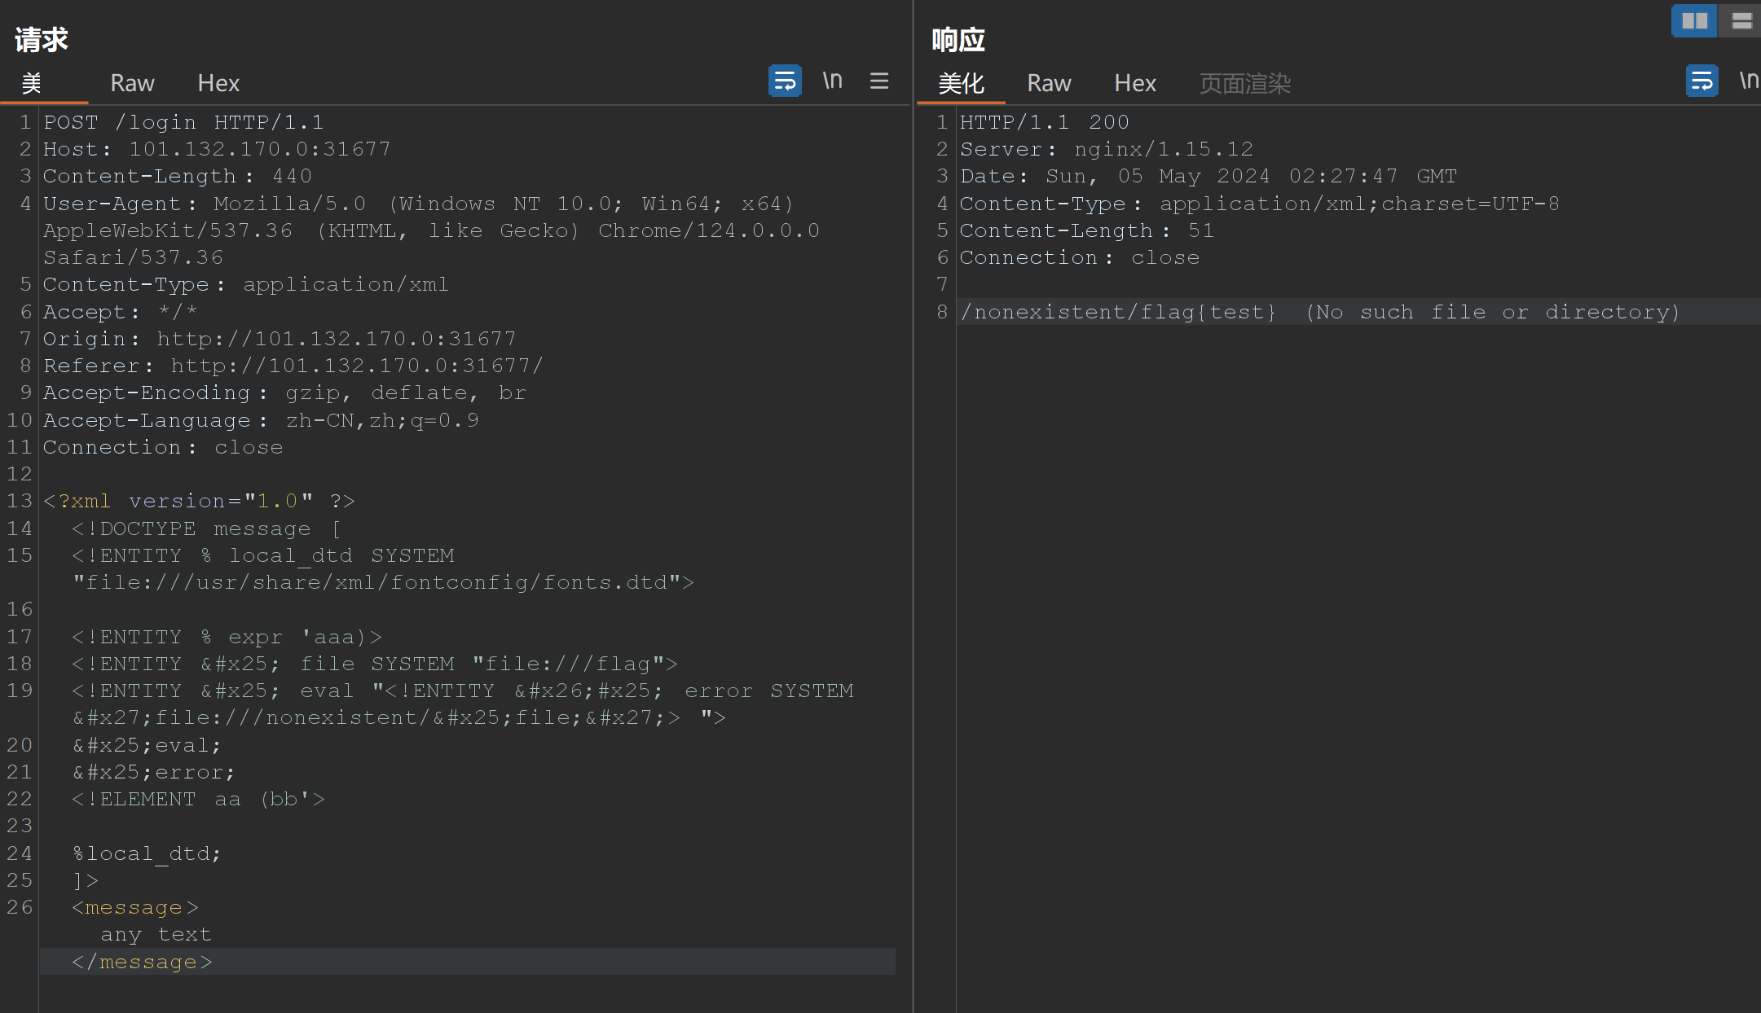
Task: Click the &#x25;eval; line
Action: [x=147, y=745]
